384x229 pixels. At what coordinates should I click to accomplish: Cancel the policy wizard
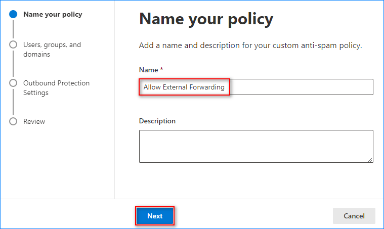tap(354, 216)
